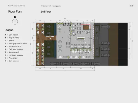Viewport: 138px width, 103px height.
Task: Click the round table with surrounding chairs
Action: [81, 52]
